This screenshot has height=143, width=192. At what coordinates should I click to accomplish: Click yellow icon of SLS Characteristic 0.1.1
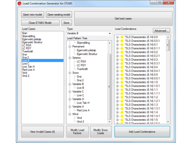pyautogui.click(x=122, y=48)
